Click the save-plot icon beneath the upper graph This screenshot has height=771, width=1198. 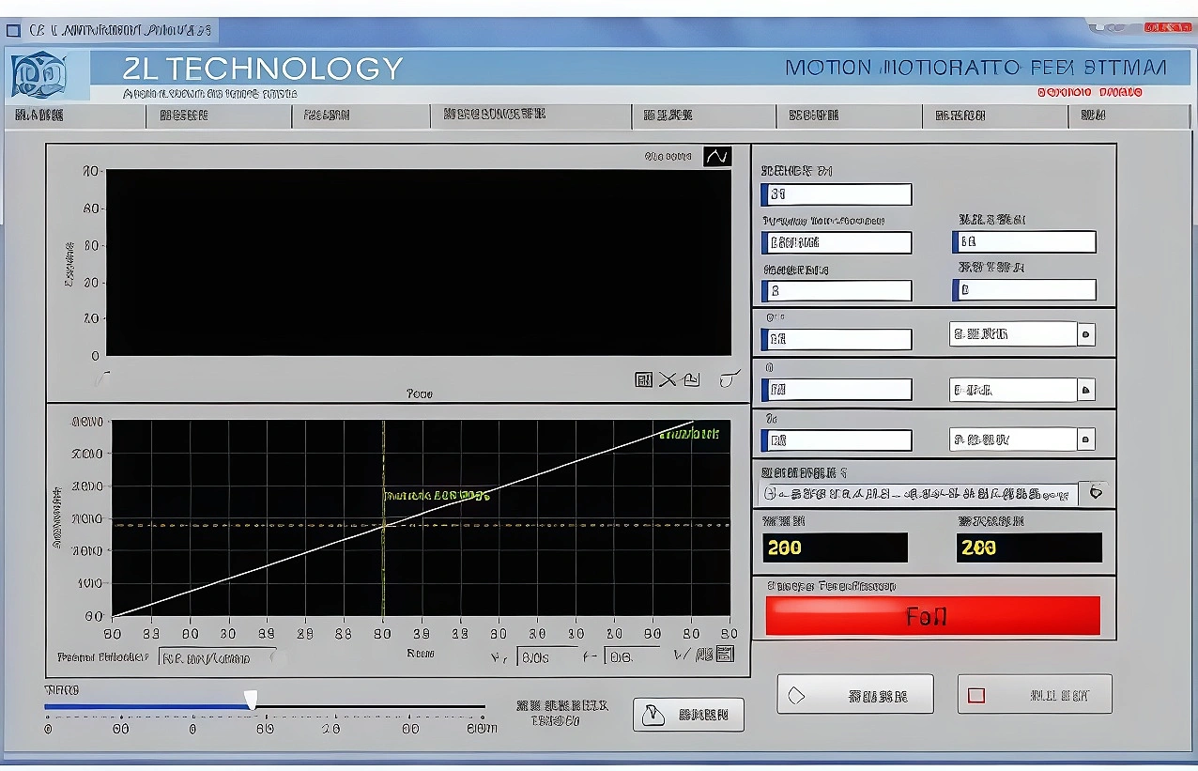pos(692,379)
